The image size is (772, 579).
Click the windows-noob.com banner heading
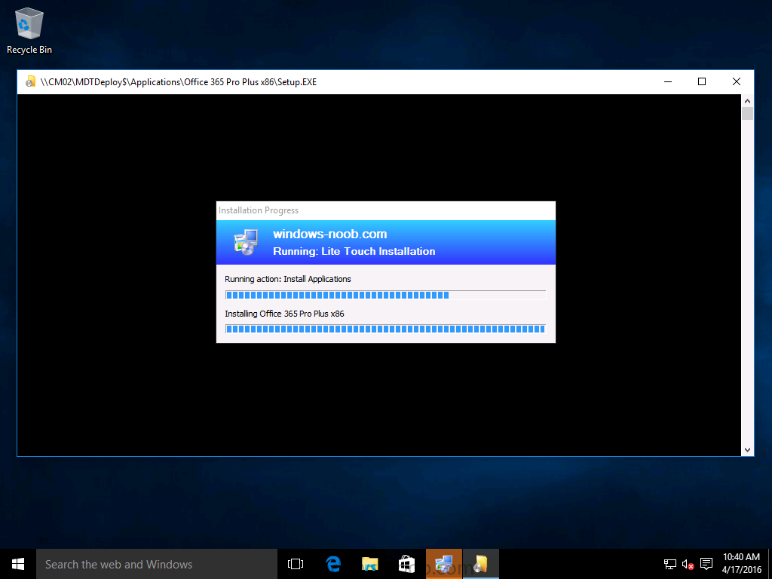click(x=330, y=234)
